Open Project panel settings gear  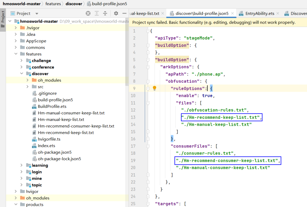[116, 13]
